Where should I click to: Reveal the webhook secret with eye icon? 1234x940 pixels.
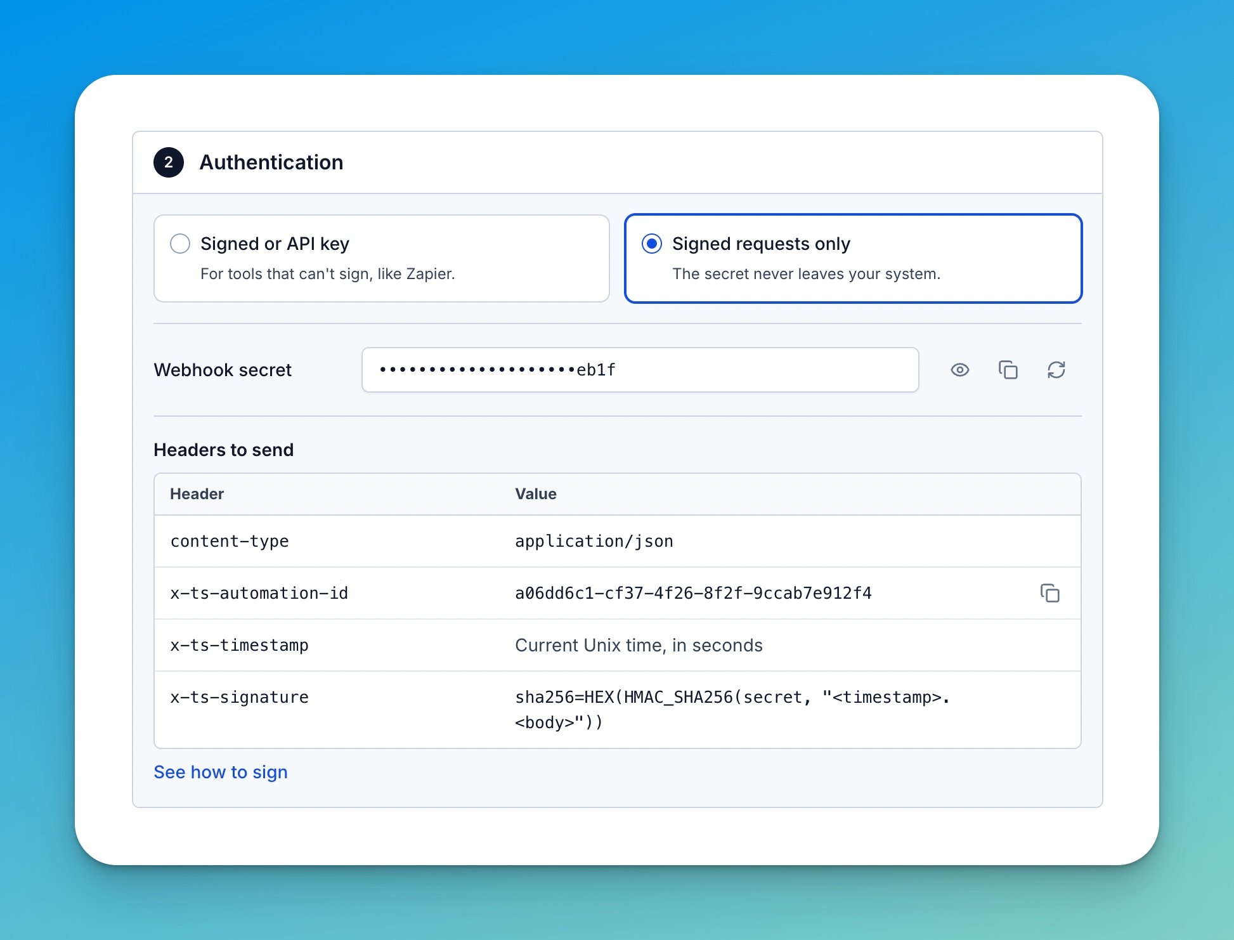tap(959, 370)
